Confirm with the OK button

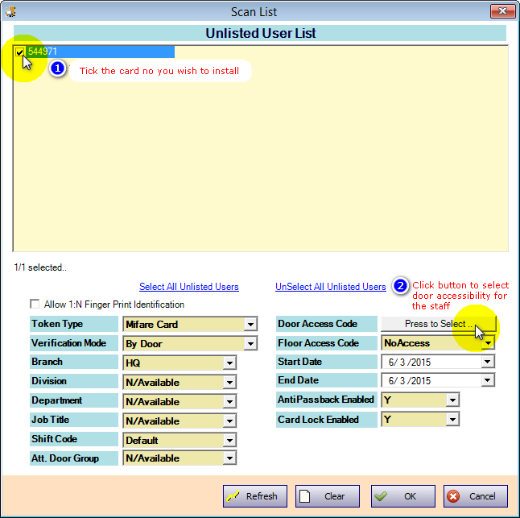402,496
